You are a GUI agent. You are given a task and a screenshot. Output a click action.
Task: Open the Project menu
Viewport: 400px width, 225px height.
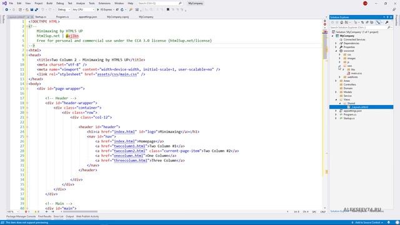pos(39,3)
